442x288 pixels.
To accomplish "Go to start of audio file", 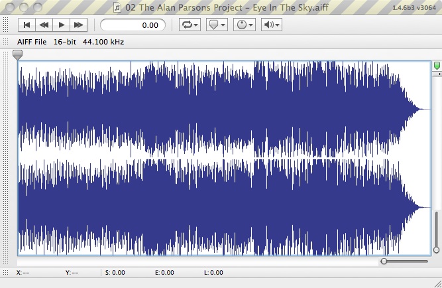I will pos(27,25).
